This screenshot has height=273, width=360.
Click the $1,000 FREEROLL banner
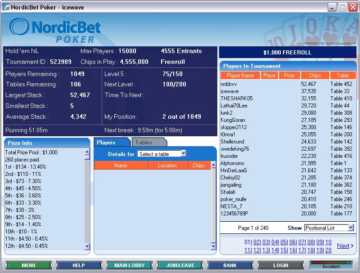(x=288, y=52)
